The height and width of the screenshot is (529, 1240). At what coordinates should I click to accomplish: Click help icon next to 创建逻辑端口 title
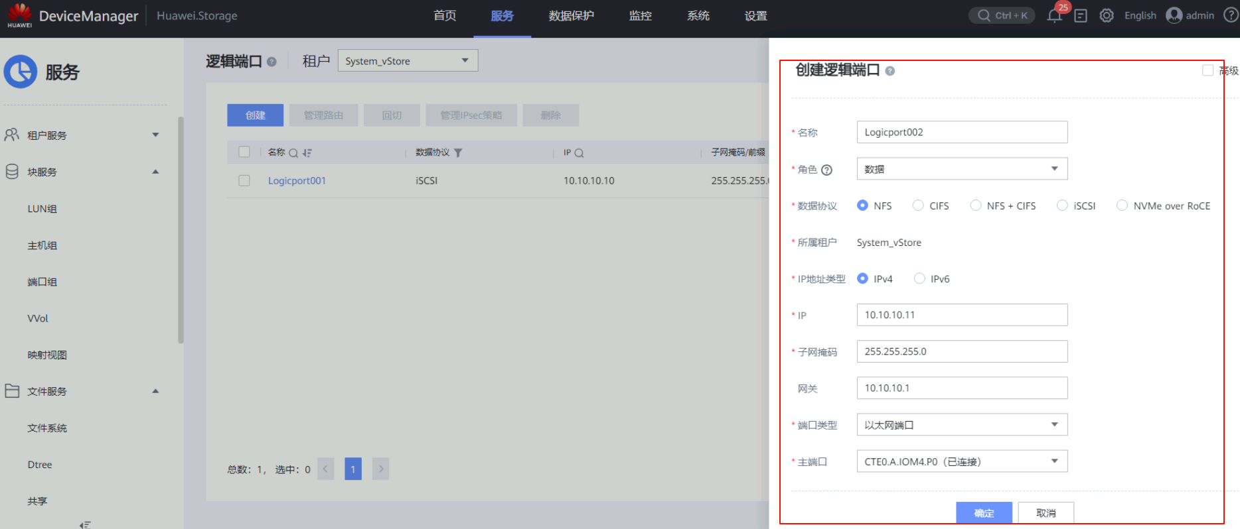coord(890,71)
